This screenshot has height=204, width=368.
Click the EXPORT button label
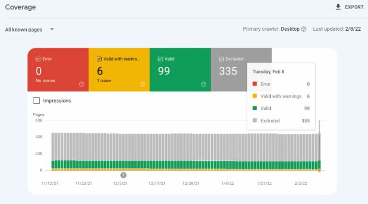point(354,7)
